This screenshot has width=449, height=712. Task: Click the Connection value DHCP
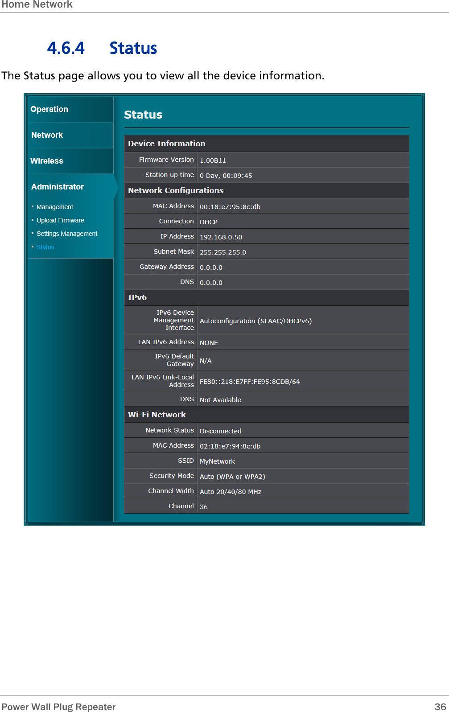[209, 222]
